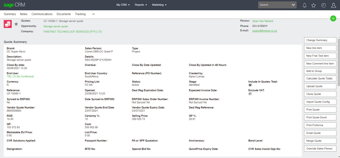This screenshot has height=158, width=340.
Task: Expand the My CRM dropdown menu
Action: click(x=123, y=5)
